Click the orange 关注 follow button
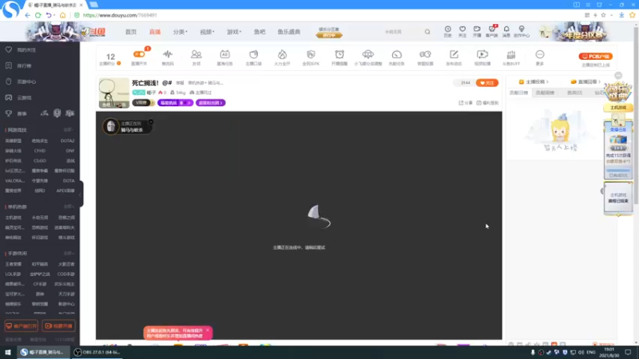Image resolution: width=639 pixels, height=359 pixels. (x=487, y=83)
